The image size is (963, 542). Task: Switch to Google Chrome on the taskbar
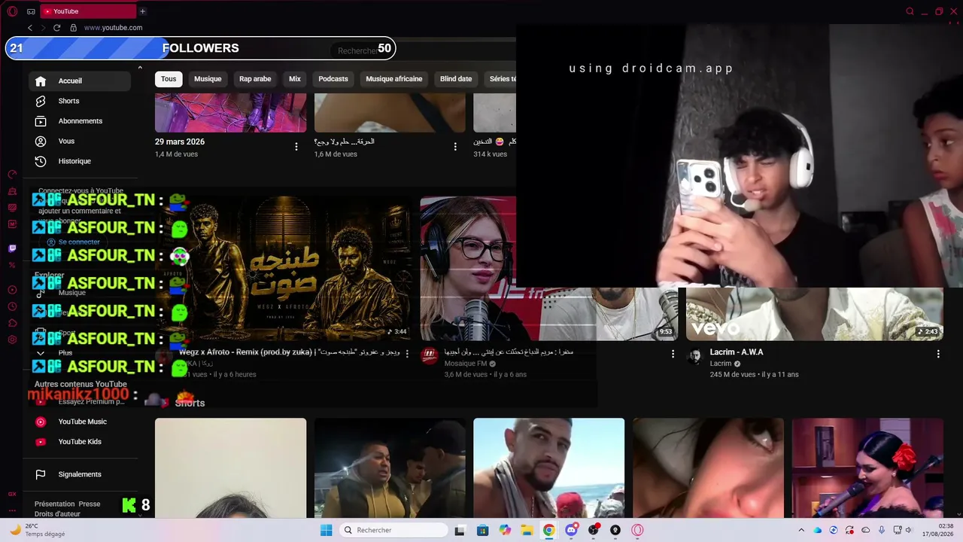[x=549, y=530]
